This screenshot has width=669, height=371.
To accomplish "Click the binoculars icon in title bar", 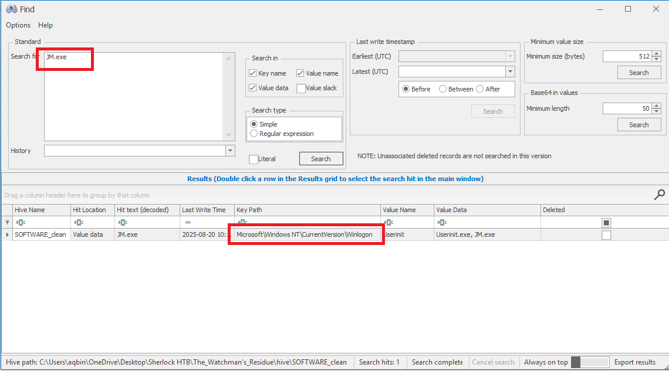I will point(11,9).
